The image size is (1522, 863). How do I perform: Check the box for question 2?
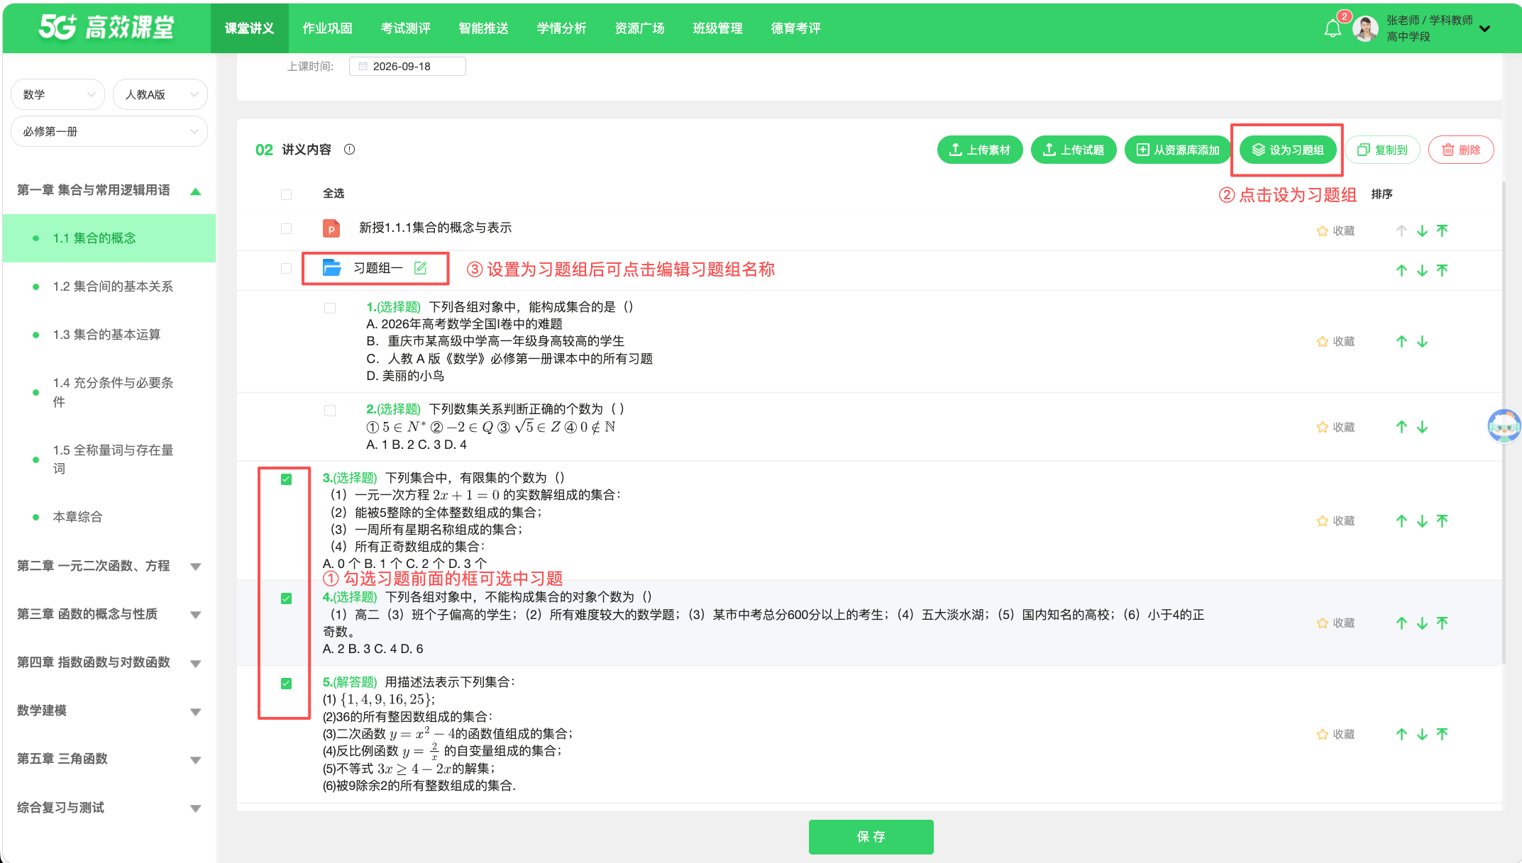(330, 410)
